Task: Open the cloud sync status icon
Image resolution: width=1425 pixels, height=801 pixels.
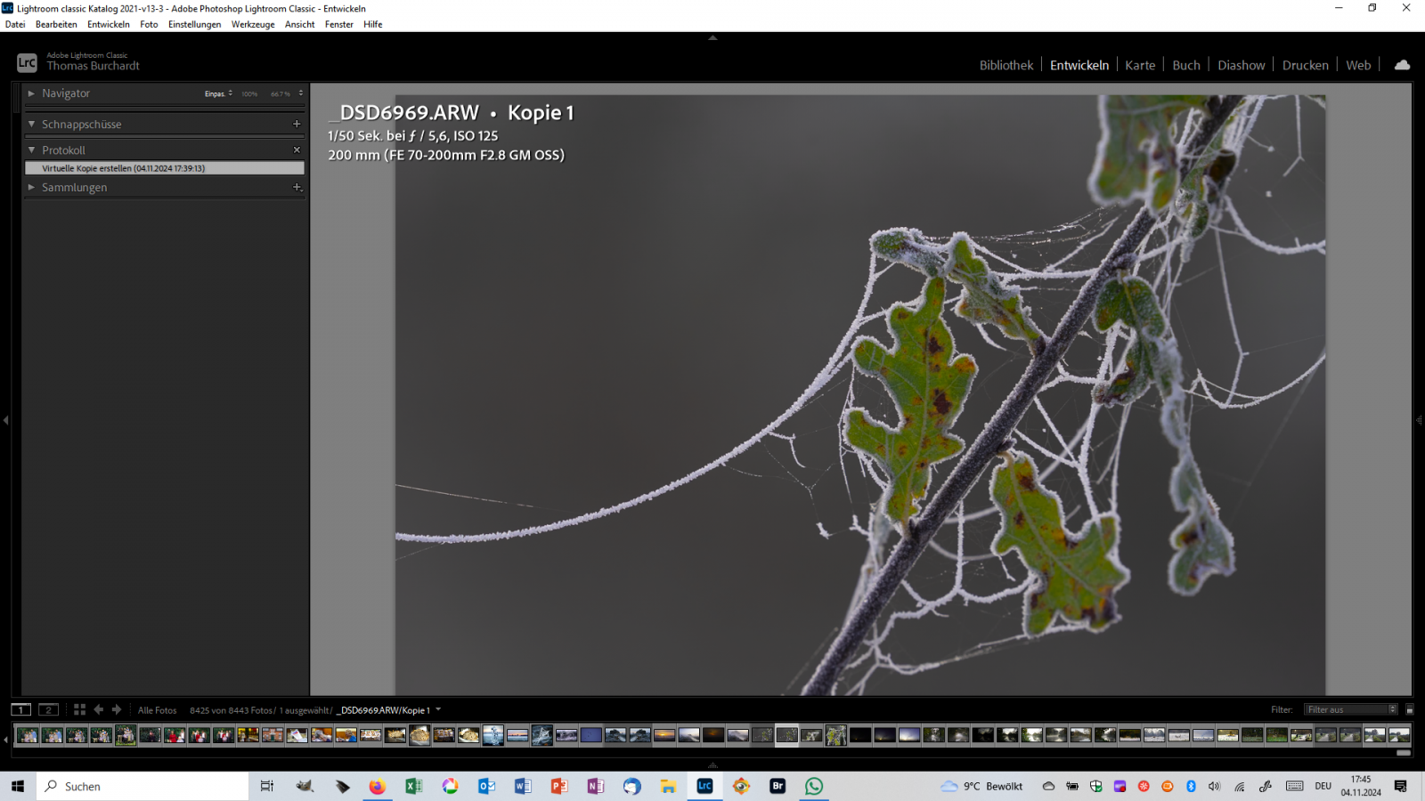Action: point(1402,65)
